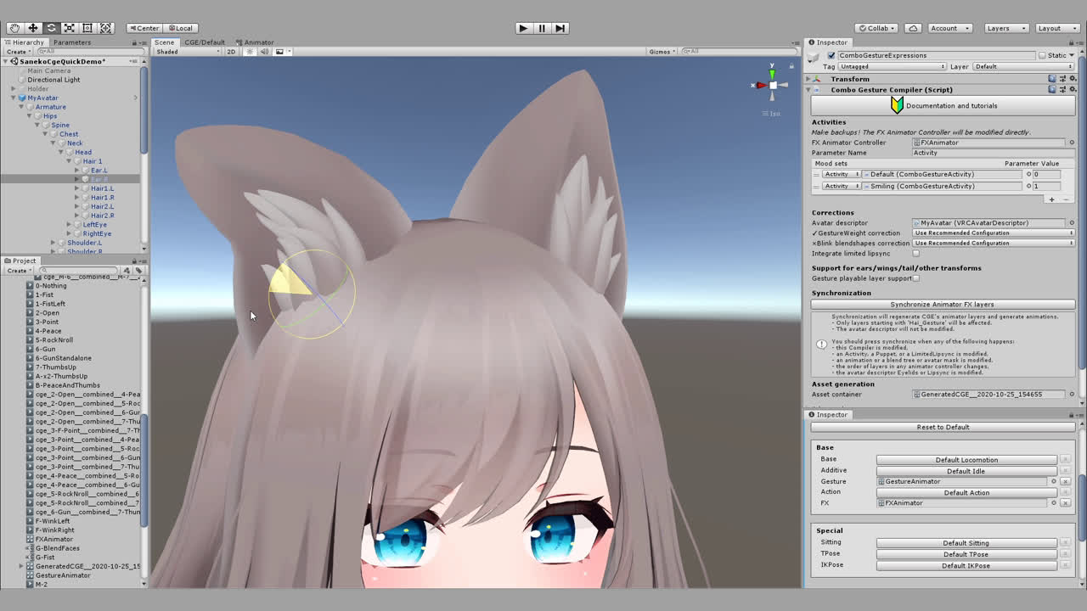The image size is (1087, 611).
Task: Open the Collab dropdown
Action: [876, 28]
